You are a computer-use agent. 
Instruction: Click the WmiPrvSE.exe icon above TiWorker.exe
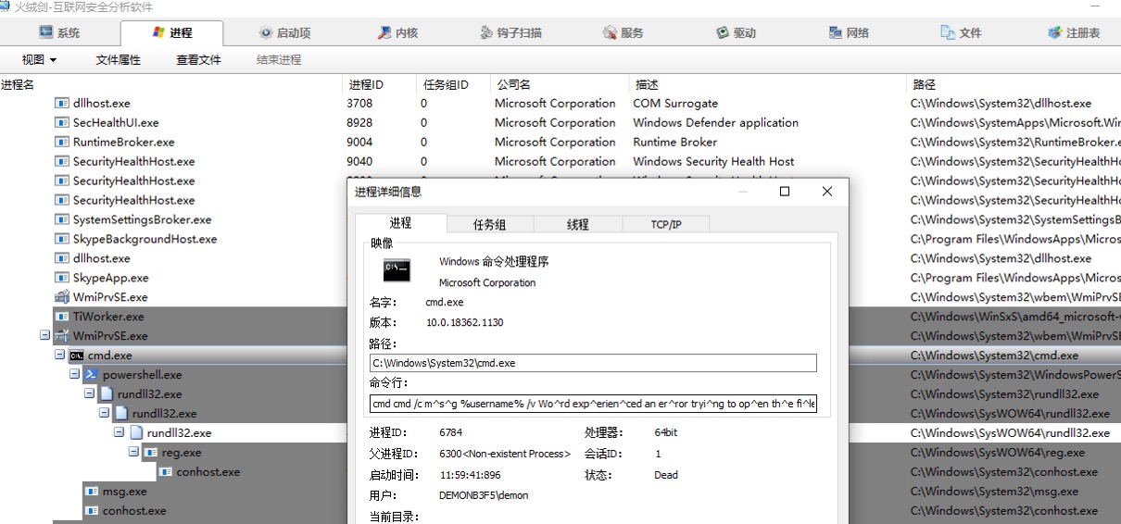pos(62,297)
